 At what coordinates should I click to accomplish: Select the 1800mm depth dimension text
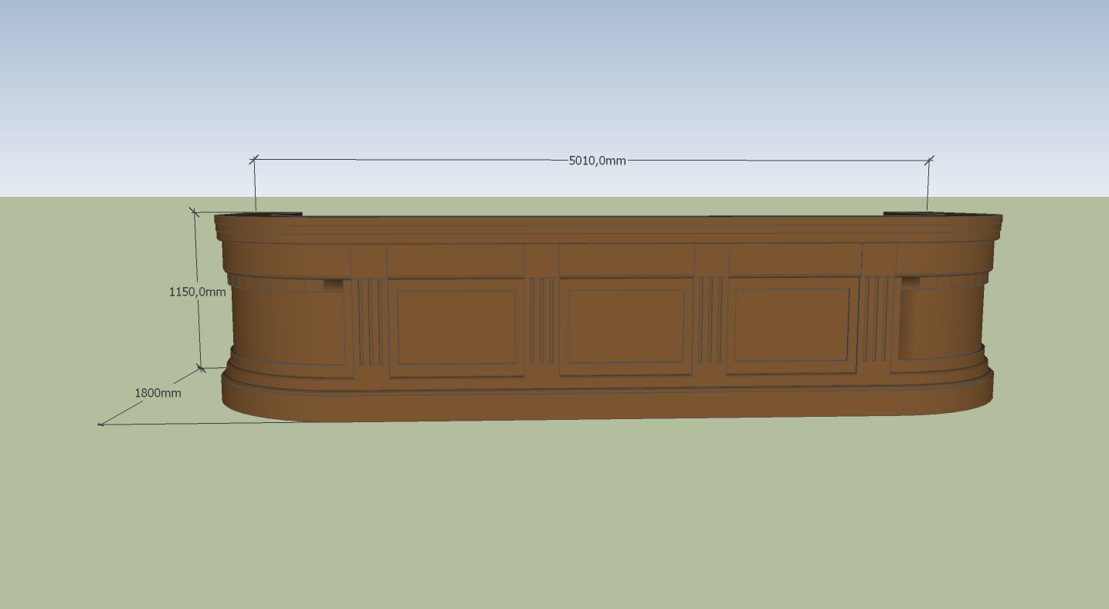pos(158,393)
